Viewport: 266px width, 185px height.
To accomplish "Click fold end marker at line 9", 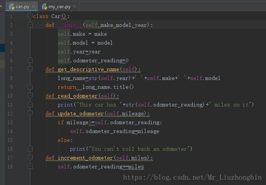I will (30, 87).
